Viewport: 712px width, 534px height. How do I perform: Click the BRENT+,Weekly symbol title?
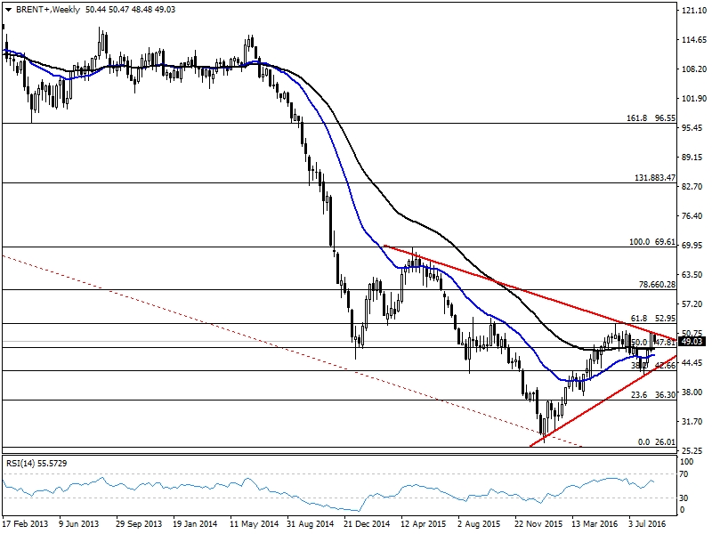(47, 10)
